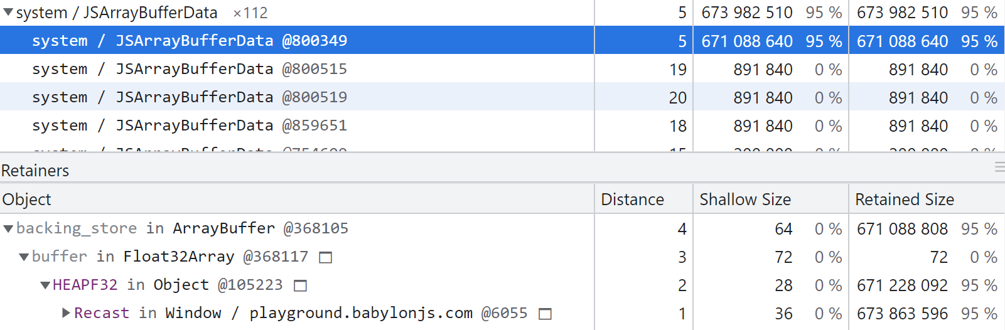Open the Retainers panel menu icon

coord(999,167)
